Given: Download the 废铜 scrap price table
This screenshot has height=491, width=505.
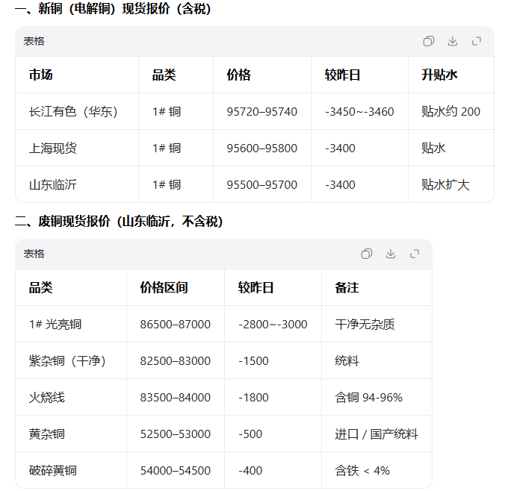Looking at the screenshot, I should tap(391, 254).
